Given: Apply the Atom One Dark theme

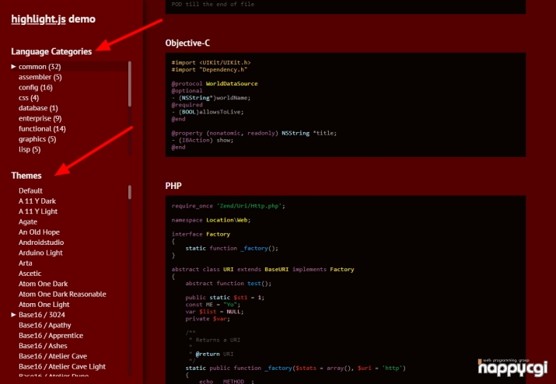Looking at the screenshot, I should pos(44,284).
